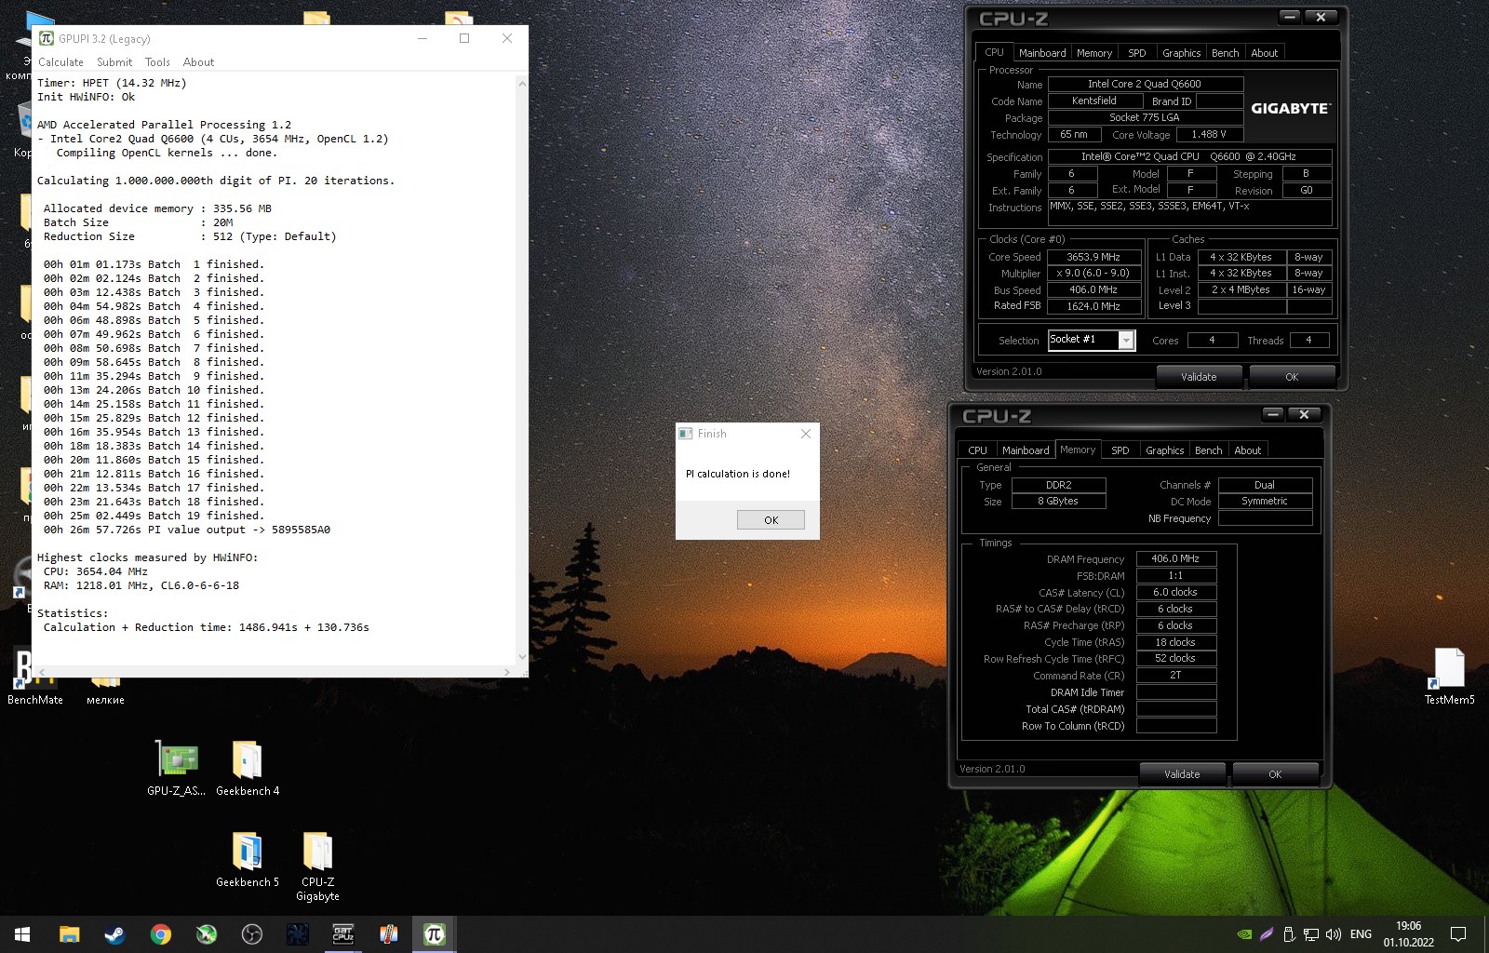
Task: Open the clock showing 19:06
Action: tap(1408, 934)
